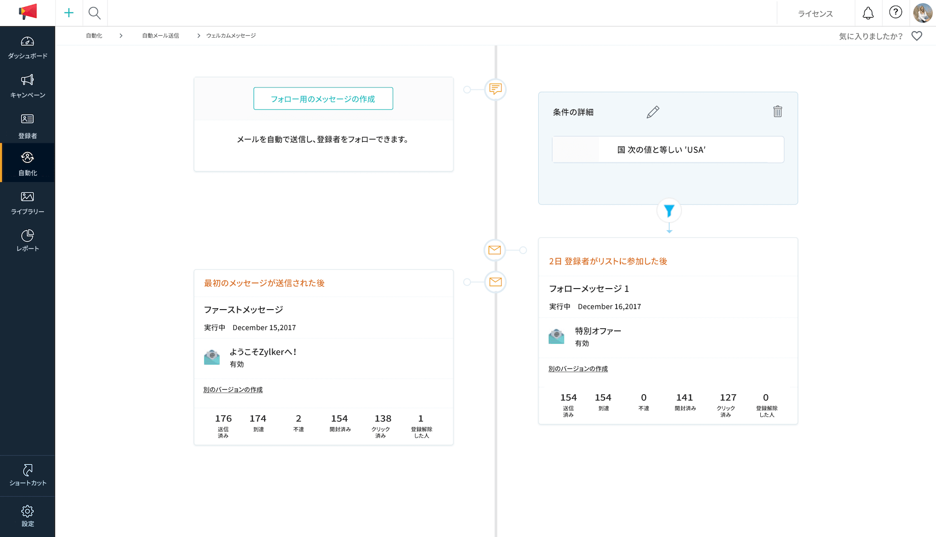Viewport: 936px width, 537px height.
Task: Click 条件の詳細 heading
Action: pyautogui.click(x=573, y=112)
